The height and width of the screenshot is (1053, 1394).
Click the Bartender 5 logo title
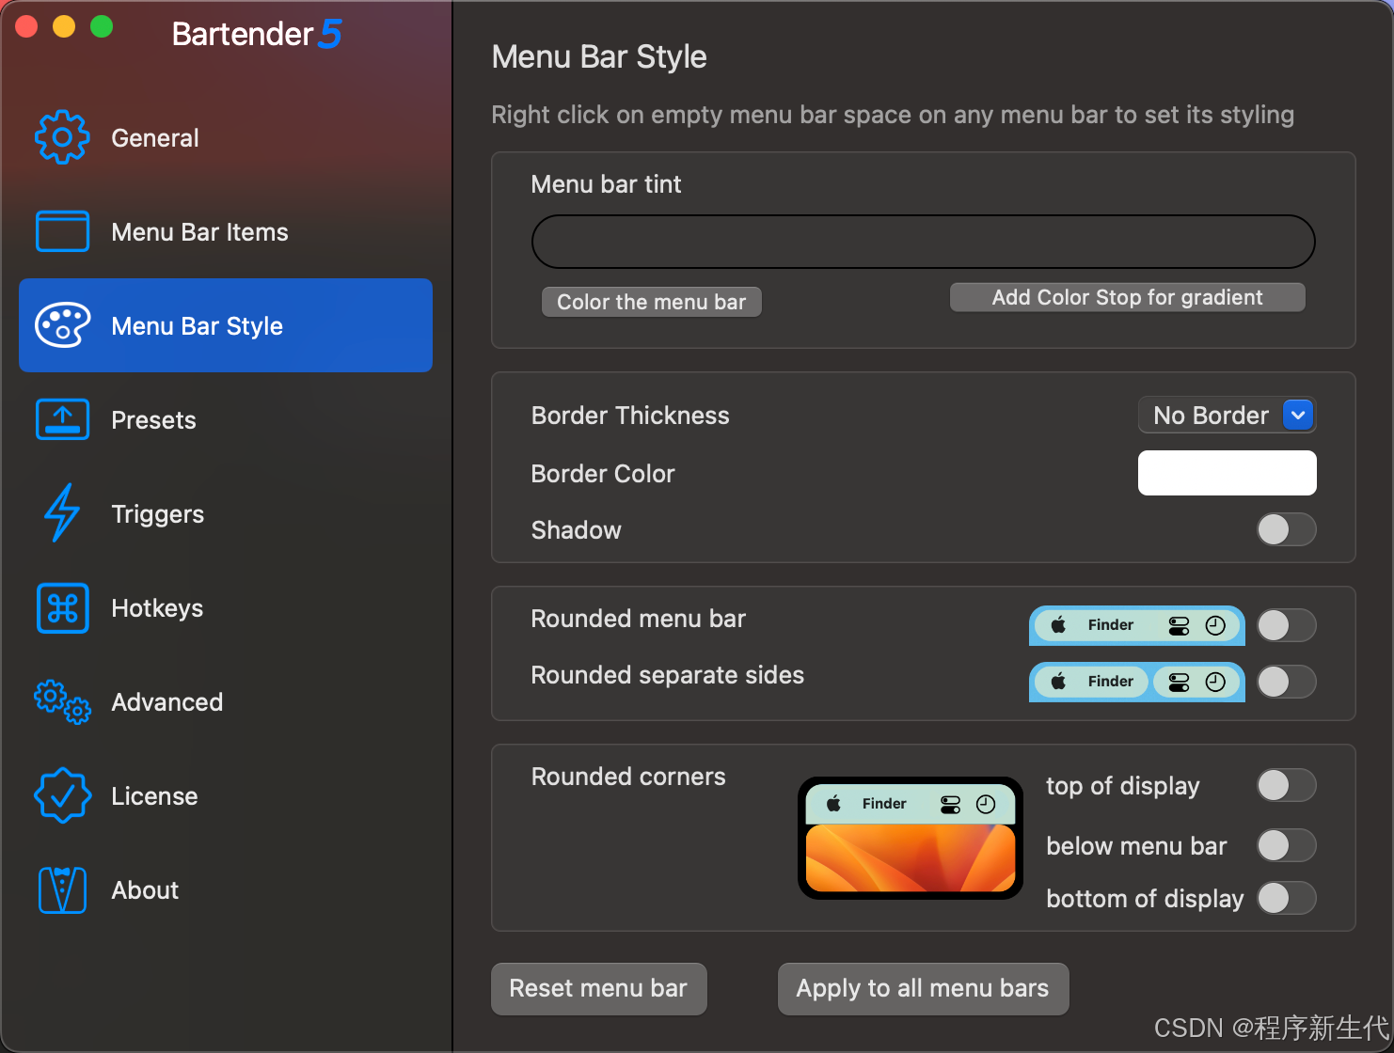tap(256, 34)
